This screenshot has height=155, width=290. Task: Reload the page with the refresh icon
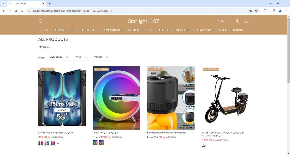16,11
